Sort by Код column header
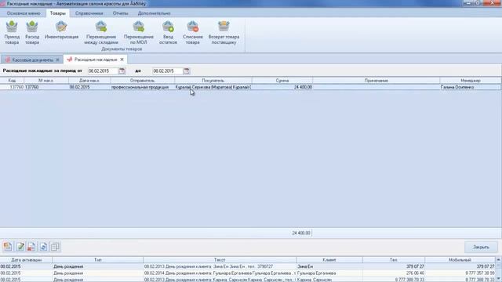The width and height of the screenshot is (502, 282). (12, 81)
